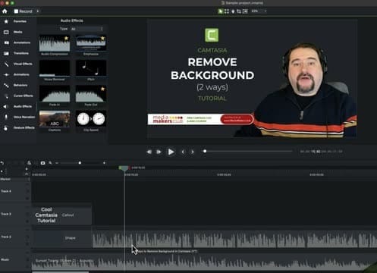This screenshot has width=377, height=273.
Task: Jump to previous clip marker arrow
Action: coord(183,152)
